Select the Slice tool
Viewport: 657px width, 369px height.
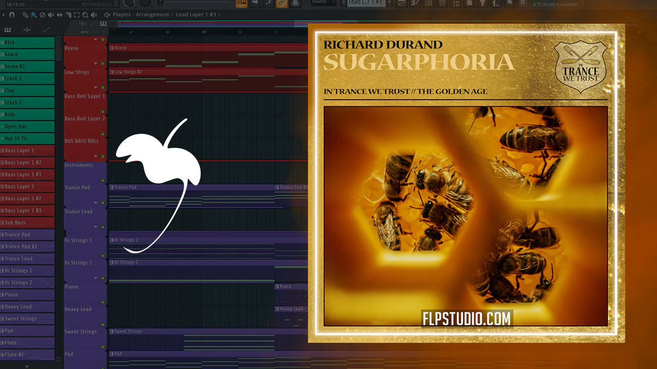coord(68,15)
